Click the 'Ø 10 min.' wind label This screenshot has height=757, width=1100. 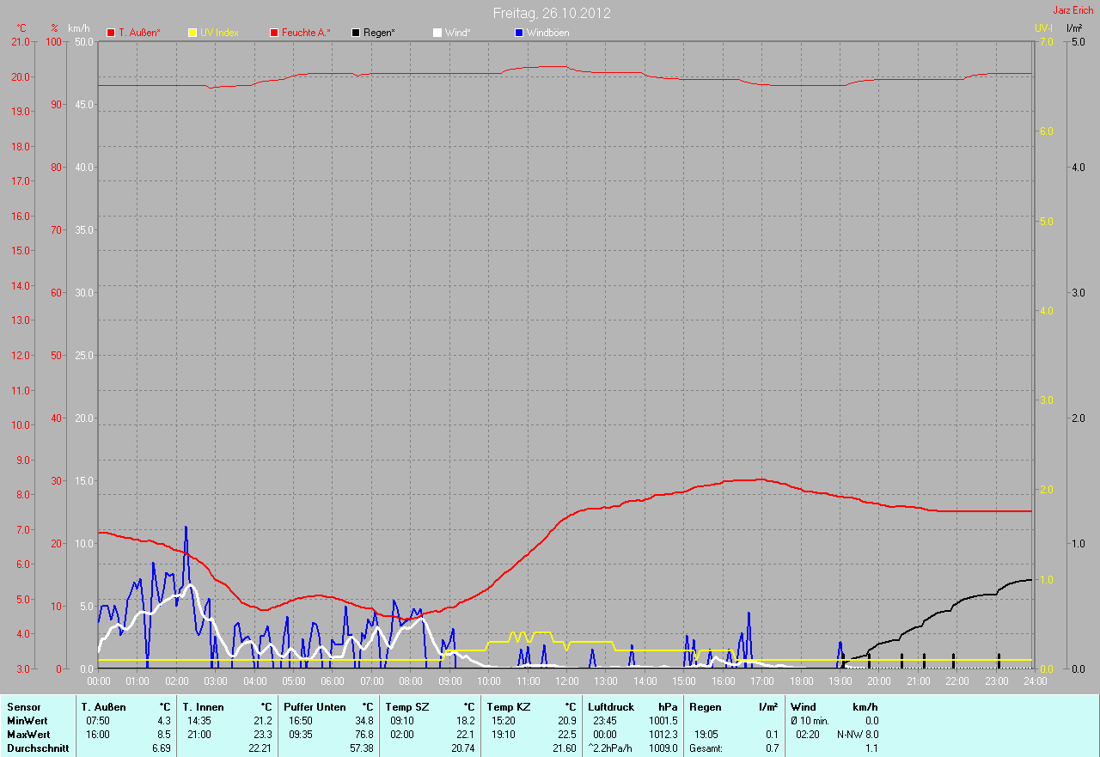click(x=810, y=720)
